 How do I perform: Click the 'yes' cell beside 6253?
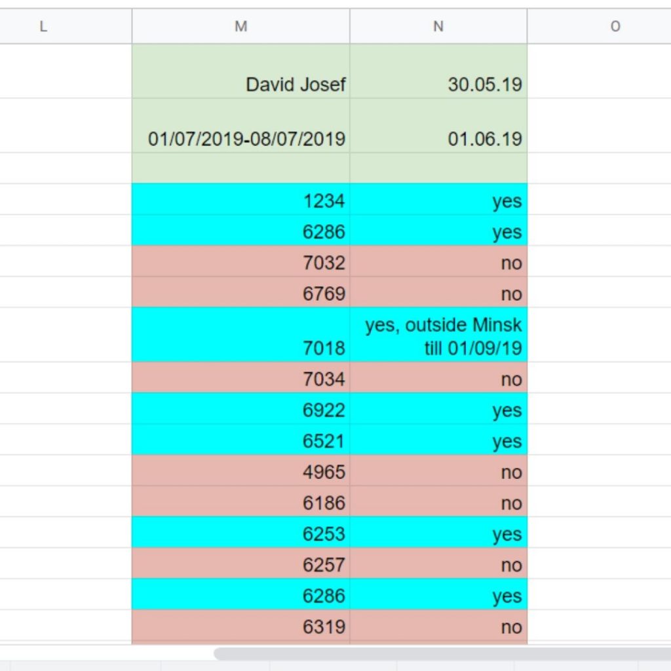point(438,533)
